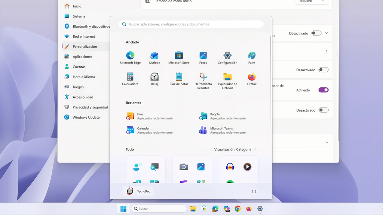
Task: Collapse the Settings section using the up chevron
Action: pos(327,143)
